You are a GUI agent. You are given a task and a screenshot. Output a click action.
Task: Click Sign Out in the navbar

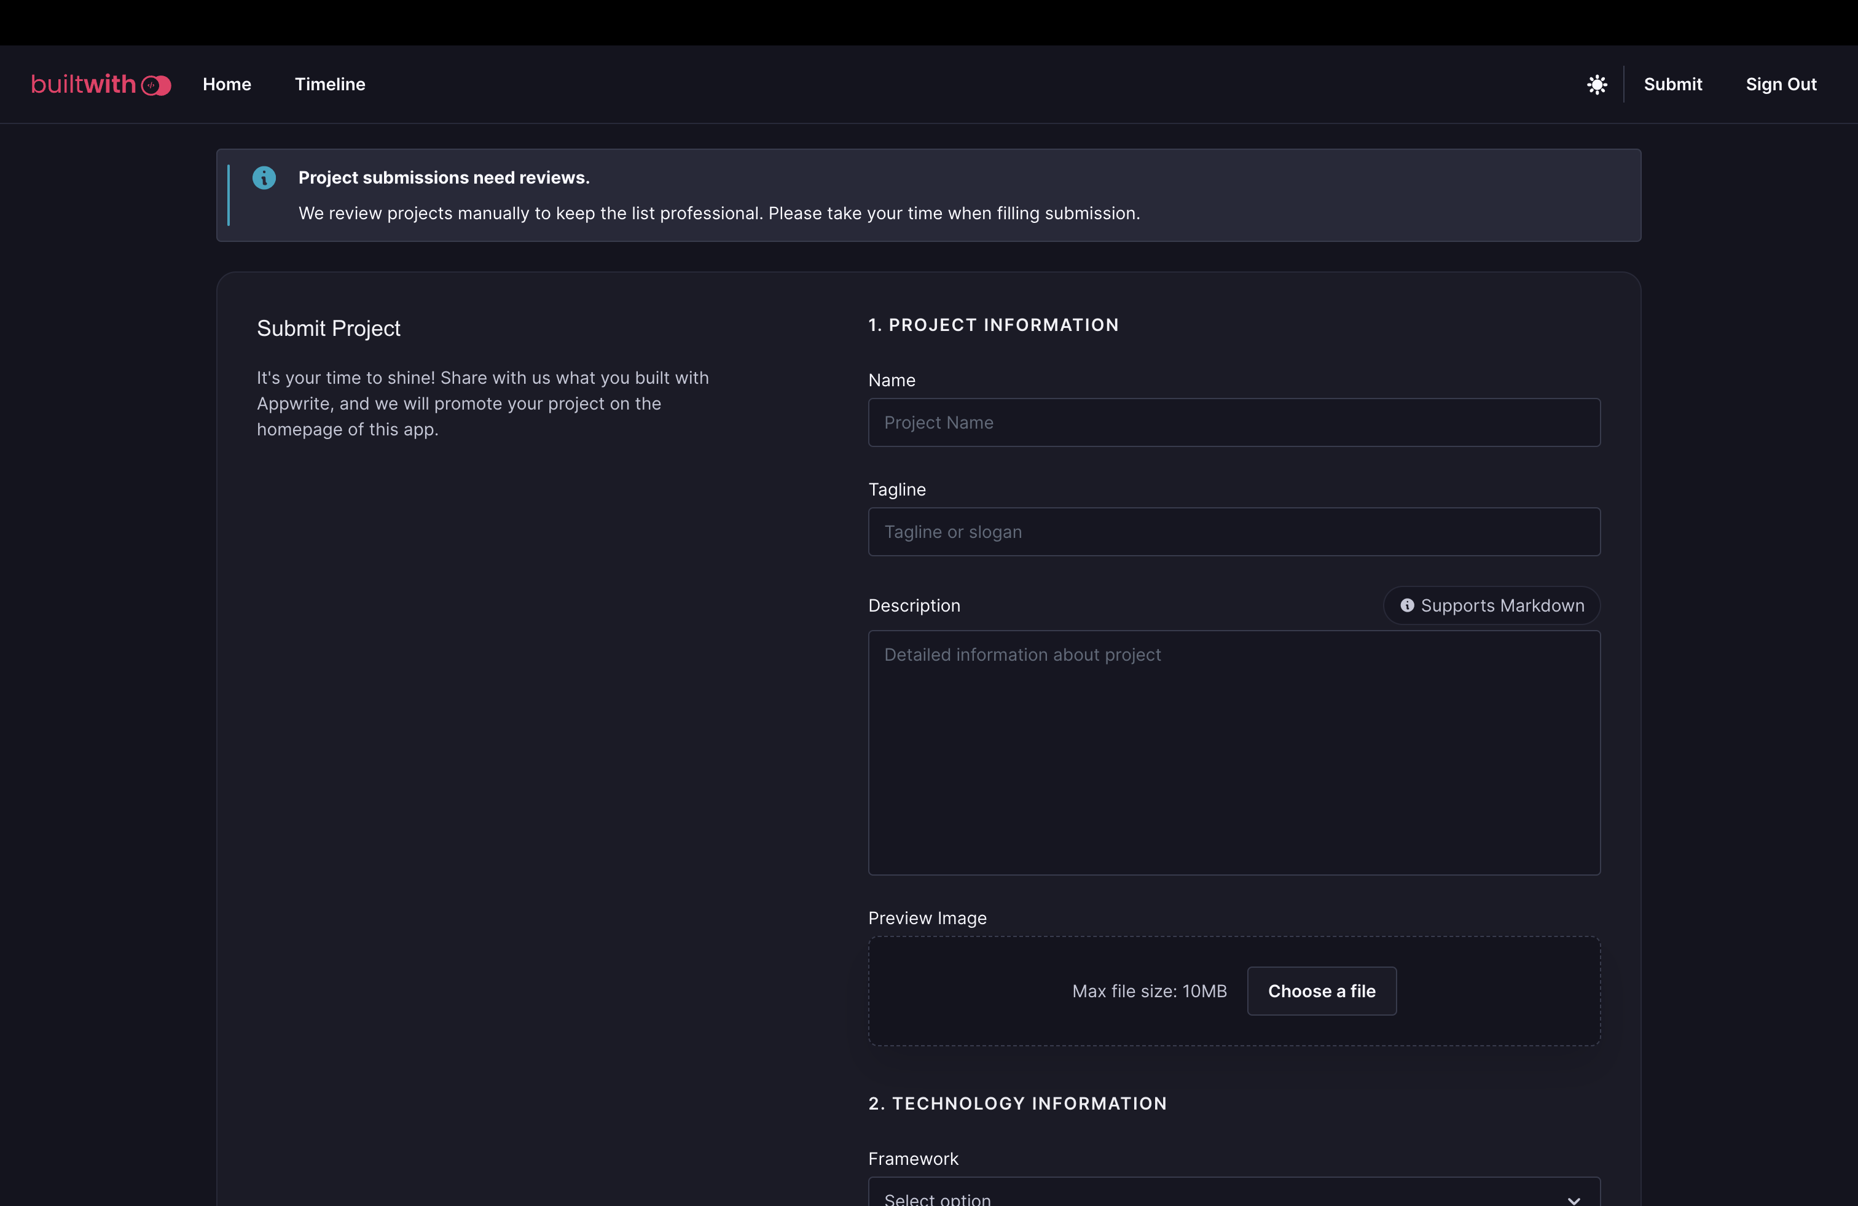(1781, 84)
